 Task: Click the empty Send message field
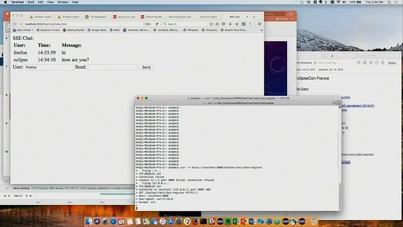point(112,67)
